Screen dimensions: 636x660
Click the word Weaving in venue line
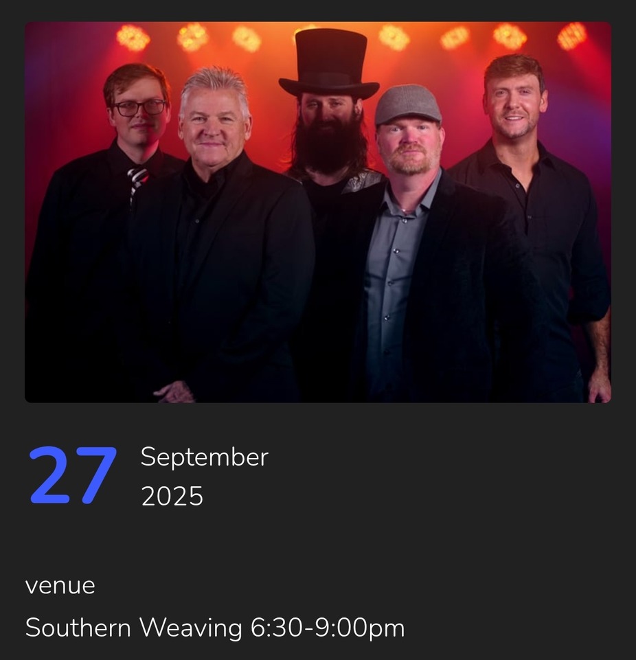[191, 629]
